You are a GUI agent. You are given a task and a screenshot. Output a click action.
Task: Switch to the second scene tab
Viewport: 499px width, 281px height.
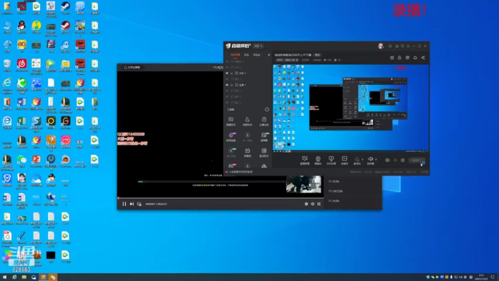pyautogui.click(x=246, y=55)
